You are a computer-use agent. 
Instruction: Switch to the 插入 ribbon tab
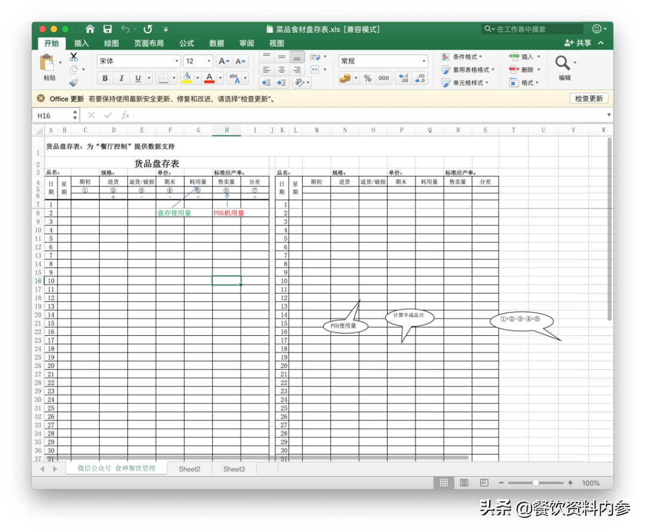pos(81,43)
